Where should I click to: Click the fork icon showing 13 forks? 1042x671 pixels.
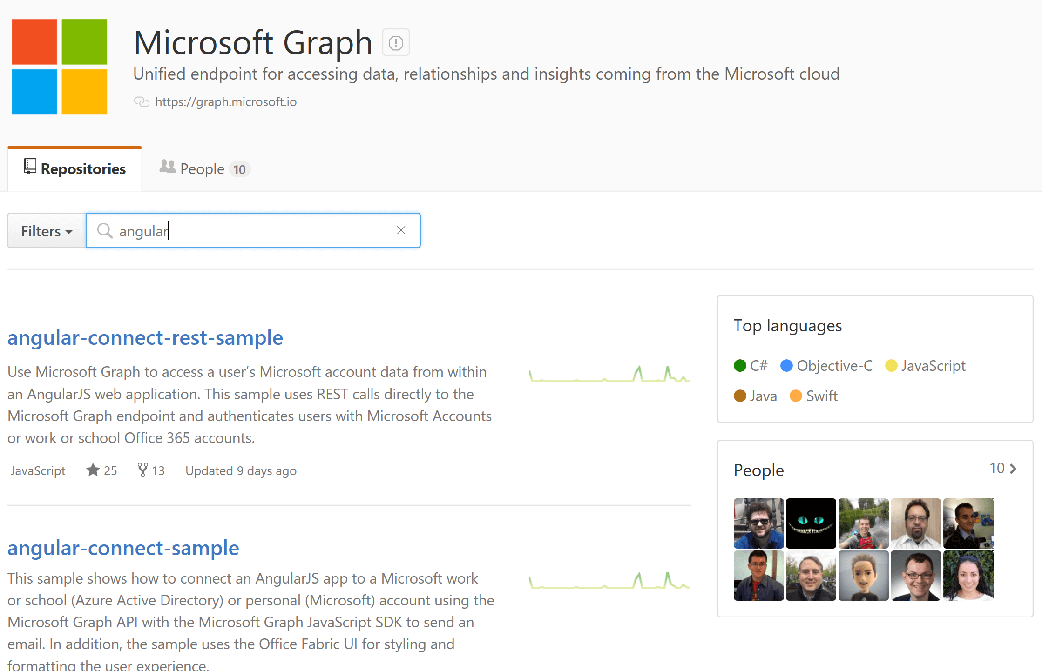(142, 470)
